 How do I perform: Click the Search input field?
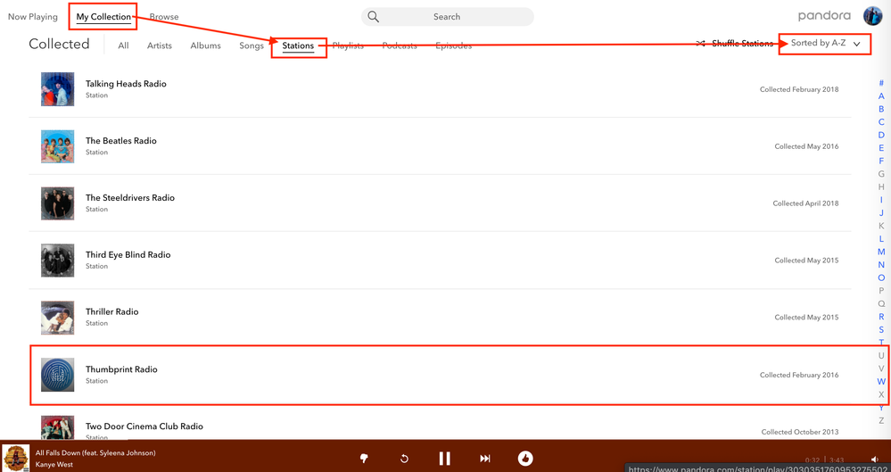tap(455, 17)
